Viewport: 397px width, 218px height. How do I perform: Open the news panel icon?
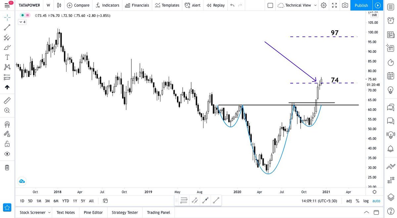point(390,34)
